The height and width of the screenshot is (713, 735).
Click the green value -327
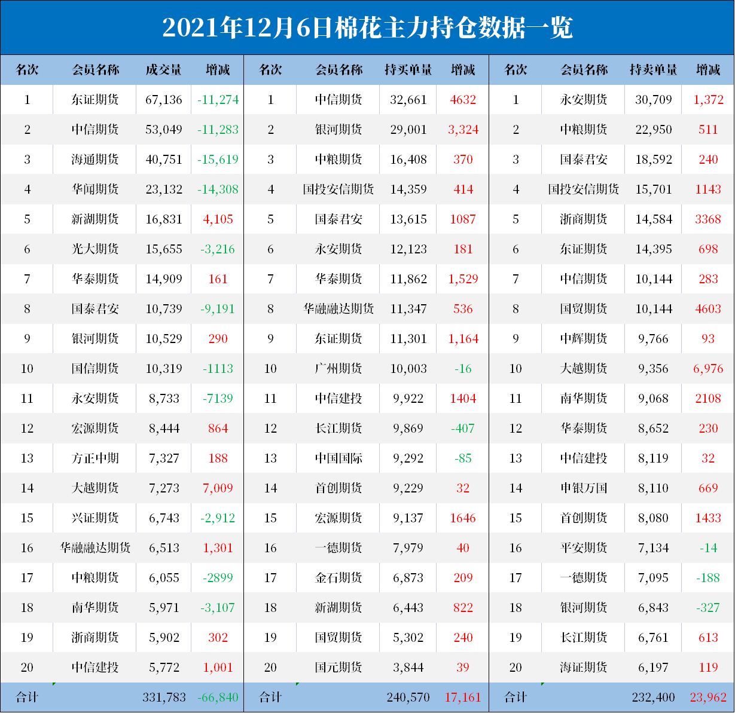708,608
